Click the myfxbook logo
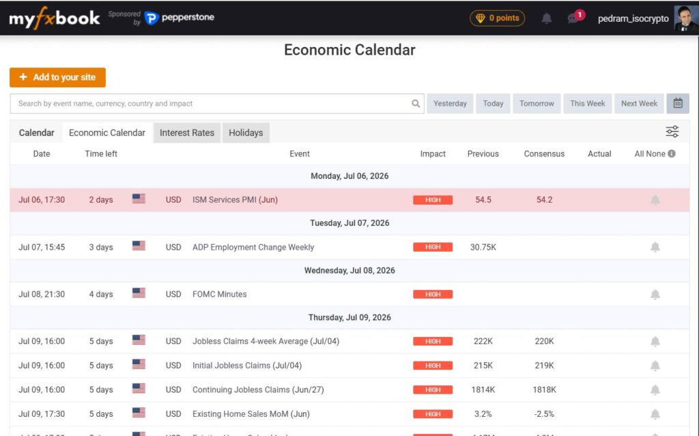Viewport: 699px width, 436px height. pyautogui.click(x=55, y=18)
